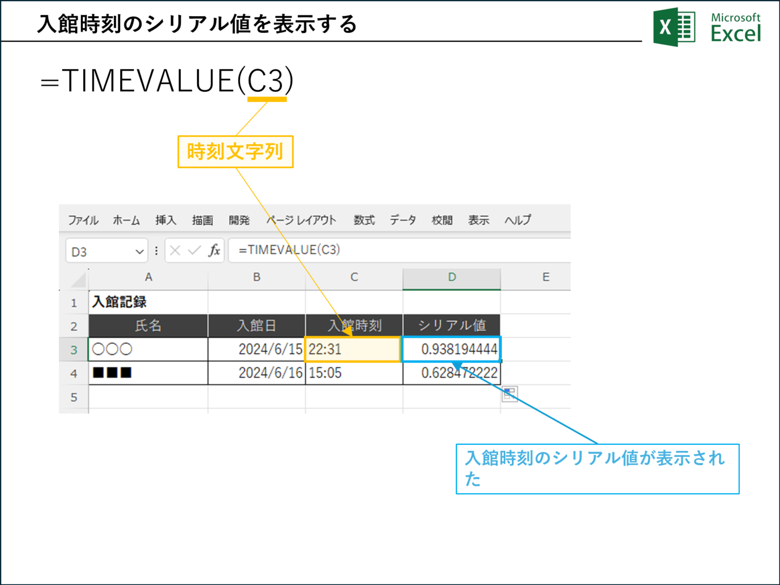Click the Select All corner triangle
Image resolution: width=780 pixels, height=585 pixels.
(x=78, y=279)
